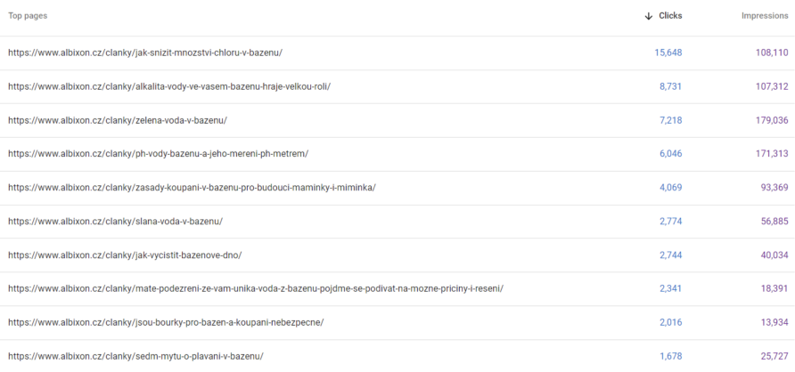Open the mate-podezreni-ze-vam-unika-voda URL row

point(397,288)
